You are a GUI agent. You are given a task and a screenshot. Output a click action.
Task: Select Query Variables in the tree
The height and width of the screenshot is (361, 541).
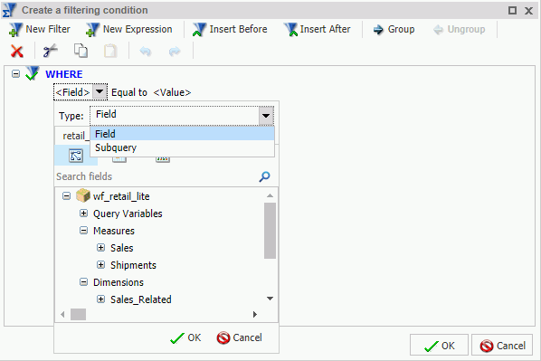click(x=128, y=214)
